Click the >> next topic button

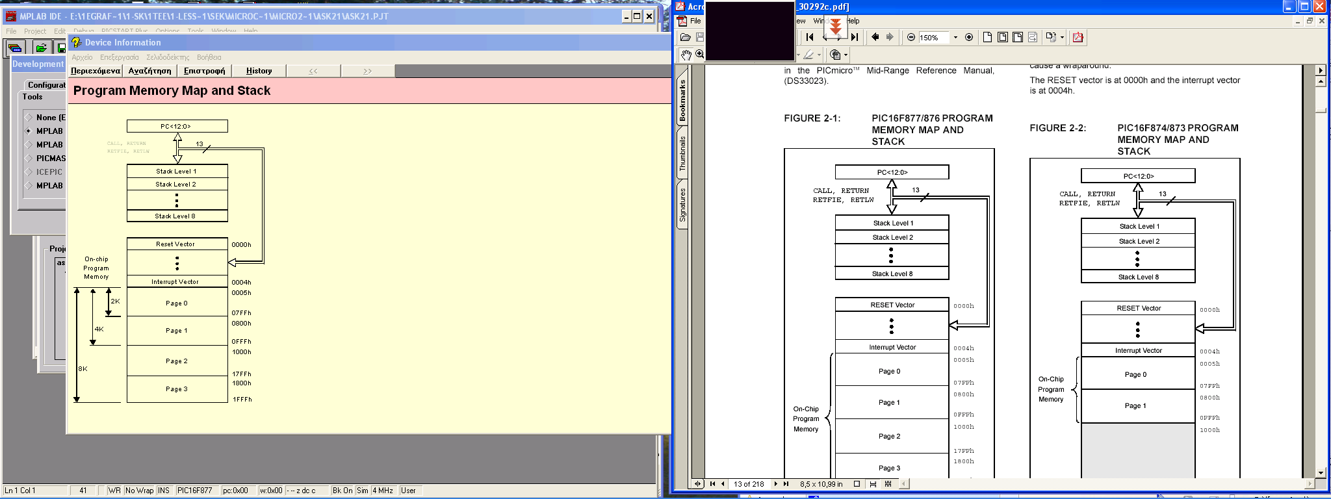[x=368, y=71]
